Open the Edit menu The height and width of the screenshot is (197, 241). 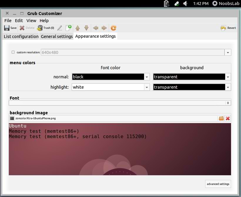[19, 21]
